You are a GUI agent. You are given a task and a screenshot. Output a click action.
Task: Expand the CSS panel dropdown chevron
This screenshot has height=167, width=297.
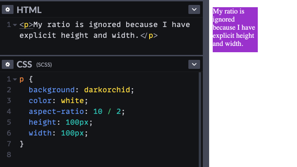[194, 64]
